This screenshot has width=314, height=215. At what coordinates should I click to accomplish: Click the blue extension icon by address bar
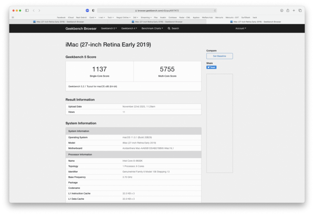point(87,11)
